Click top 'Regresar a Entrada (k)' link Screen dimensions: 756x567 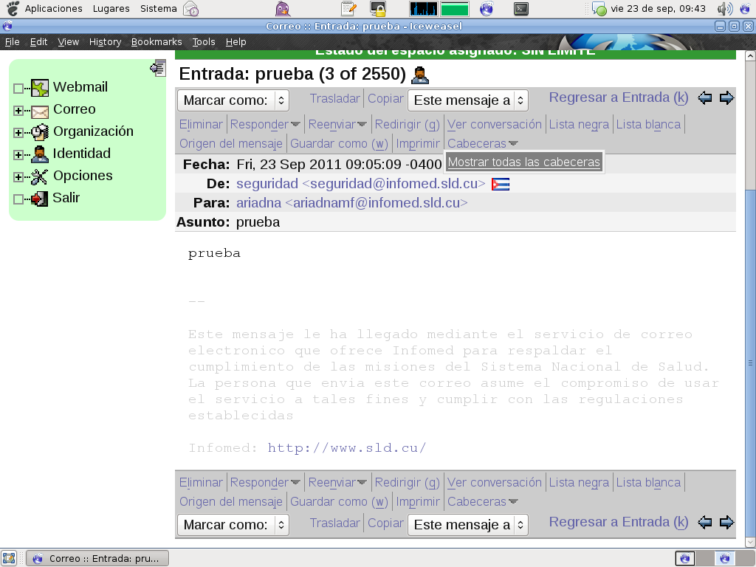coord(619,97)
